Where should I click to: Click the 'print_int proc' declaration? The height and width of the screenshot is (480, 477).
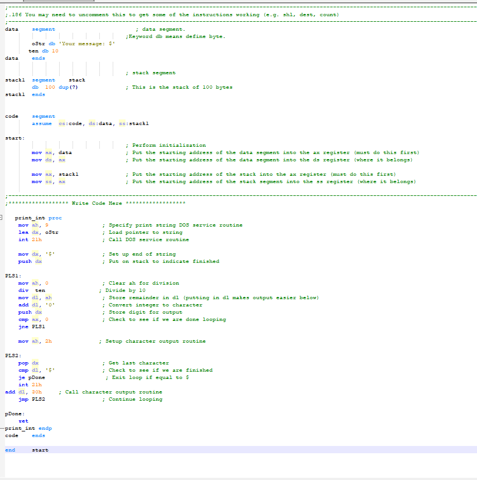(38, 218)
